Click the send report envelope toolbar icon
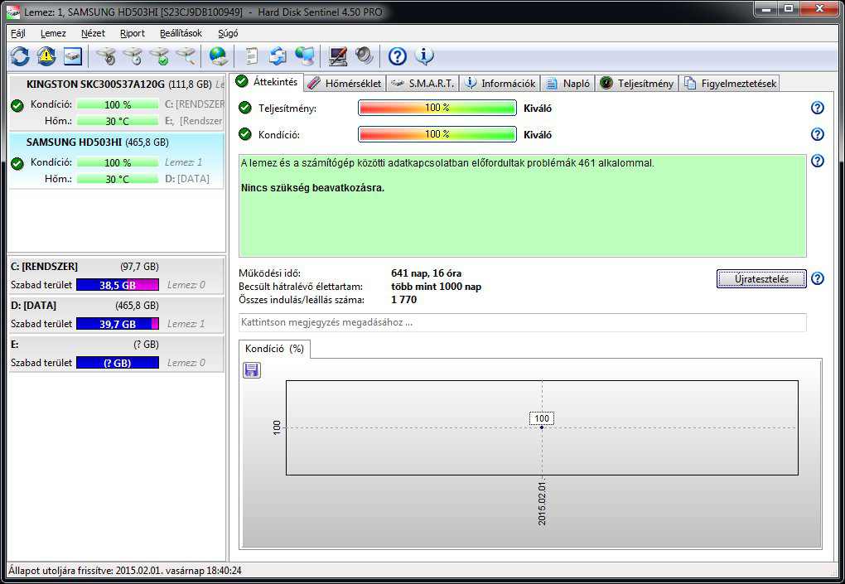This screenshot has height=584, width=845. 278,56
